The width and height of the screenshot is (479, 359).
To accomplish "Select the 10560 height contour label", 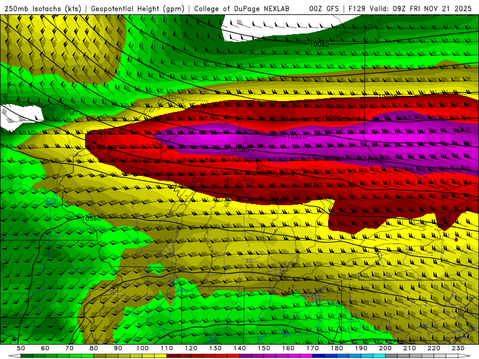I will [x=92, y=218].
